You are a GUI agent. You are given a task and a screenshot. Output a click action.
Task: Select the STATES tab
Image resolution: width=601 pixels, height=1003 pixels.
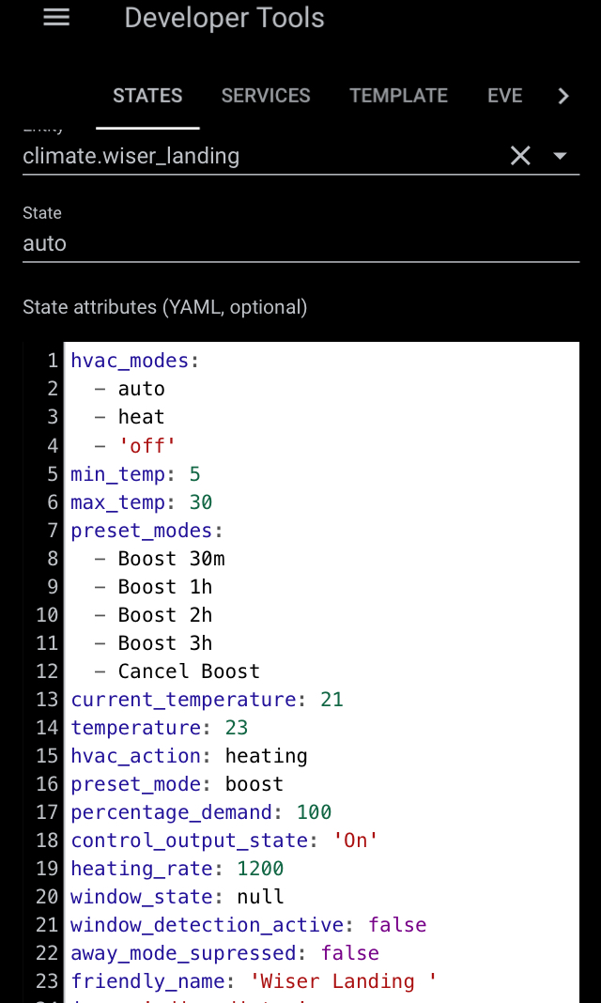(147, 95)
